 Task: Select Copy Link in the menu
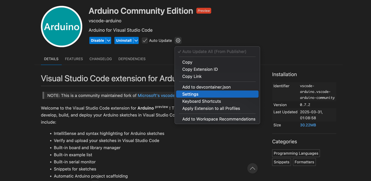point(192,76)
